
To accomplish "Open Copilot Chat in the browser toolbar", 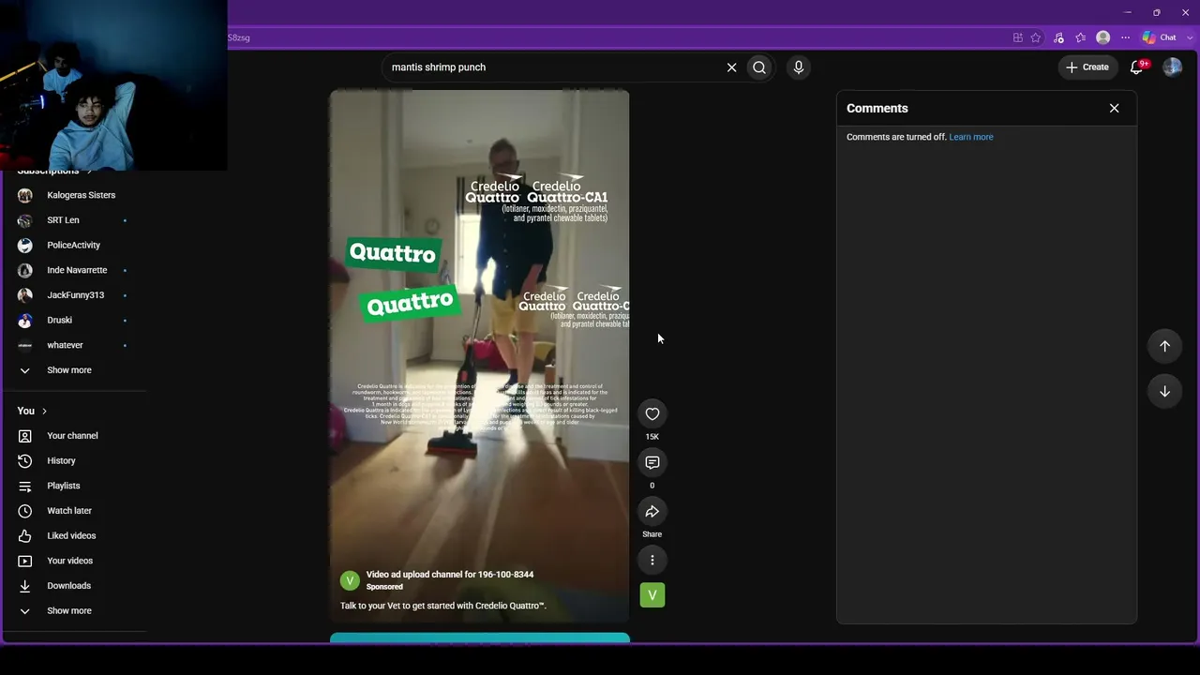I will (1160, 37).
